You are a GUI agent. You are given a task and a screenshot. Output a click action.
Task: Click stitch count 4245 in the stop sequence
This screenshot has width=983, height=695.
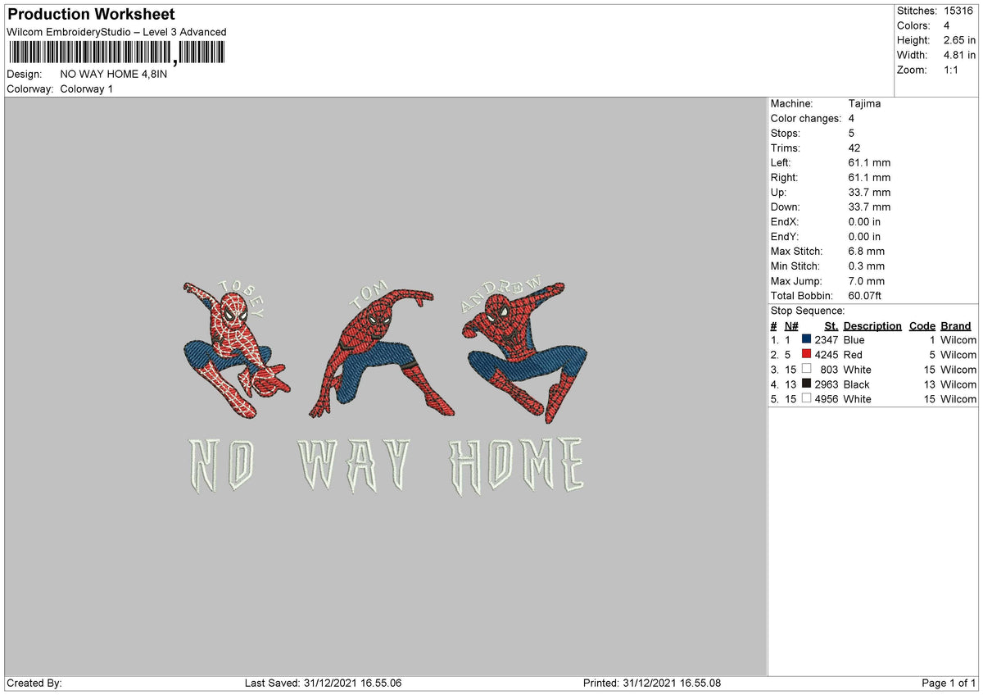(826, 355)
